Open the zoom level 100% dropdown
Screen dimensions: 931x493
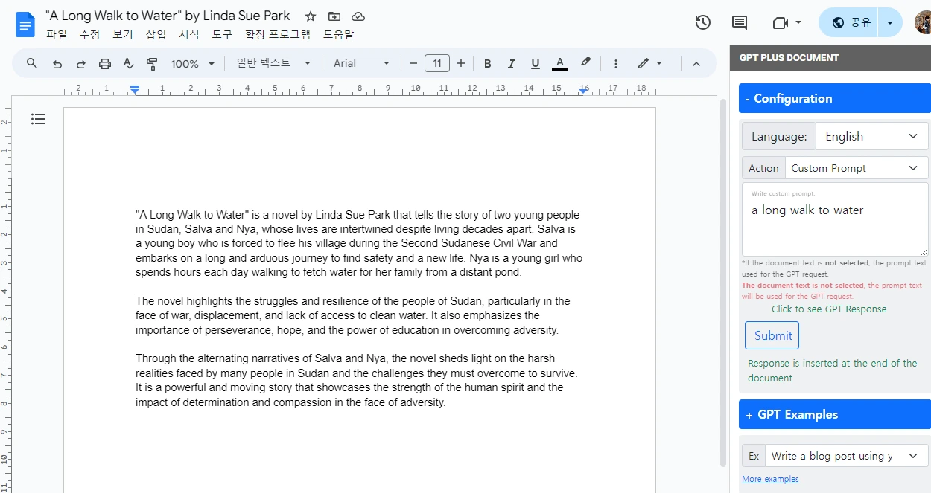tap(193, 64)
